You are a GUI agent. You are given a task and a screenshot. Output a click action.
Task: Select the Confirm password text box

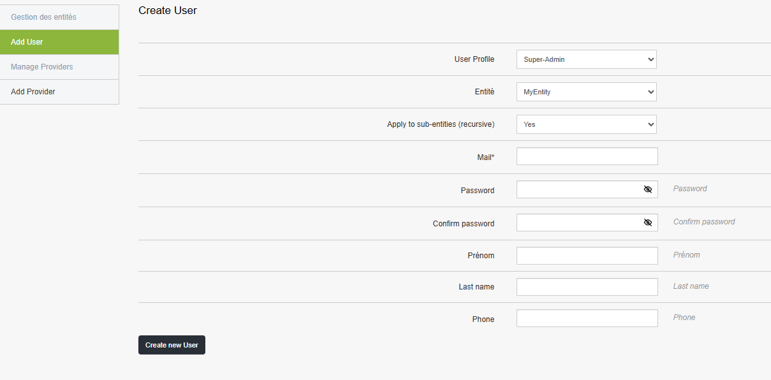577,223
